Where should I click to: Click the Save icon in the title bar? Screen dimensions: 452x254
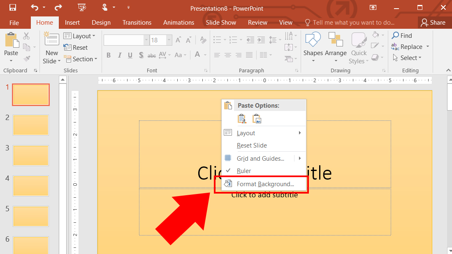13,8
